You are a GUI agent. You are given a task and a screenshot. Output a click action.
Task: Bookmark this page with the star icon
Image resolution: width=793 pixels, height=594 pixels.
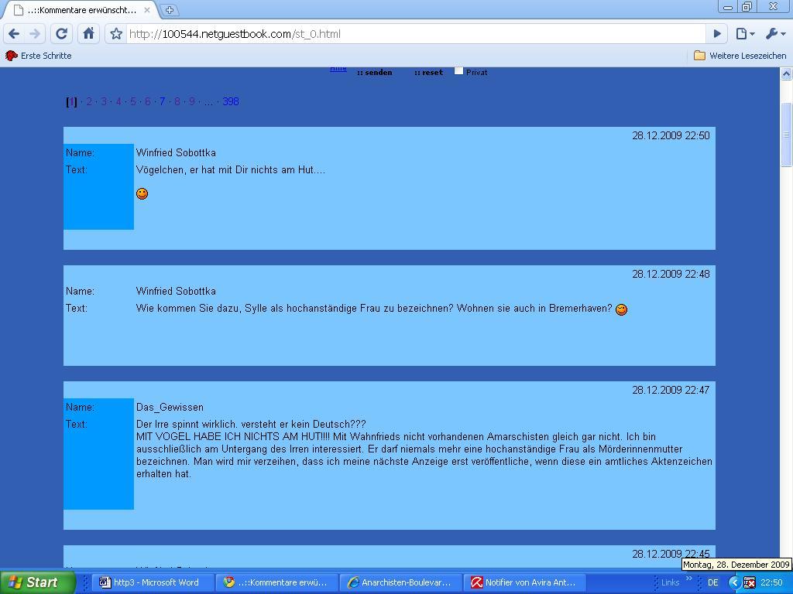[116, 34]
